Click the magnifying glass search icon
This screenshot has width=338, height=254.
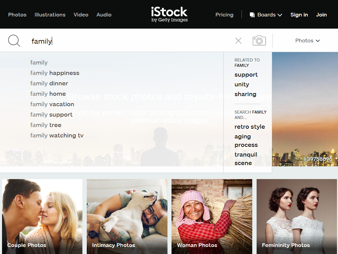[x=14, y=40]
